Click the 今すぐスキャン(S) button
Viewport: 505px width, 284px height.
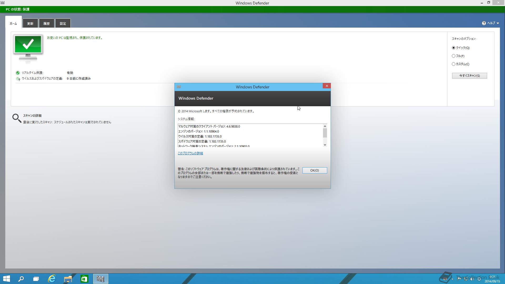click(x=469, y=76)
